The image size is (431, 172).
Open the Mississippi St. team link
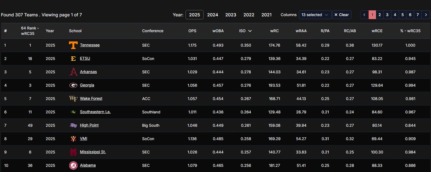point(93,152)
